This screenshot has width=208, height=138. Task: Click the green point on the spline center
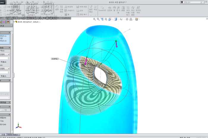[x=101, y=64]
